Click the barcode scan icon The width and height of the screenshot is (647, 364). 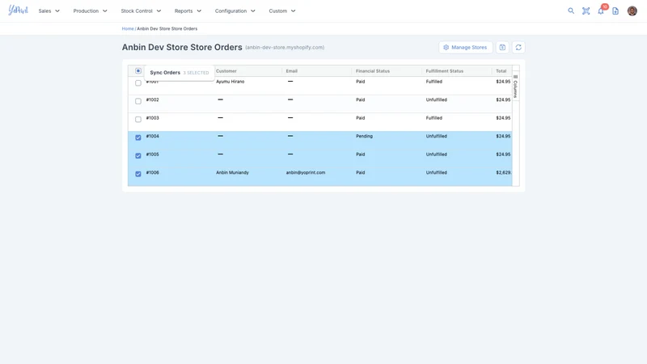point(586,11)
